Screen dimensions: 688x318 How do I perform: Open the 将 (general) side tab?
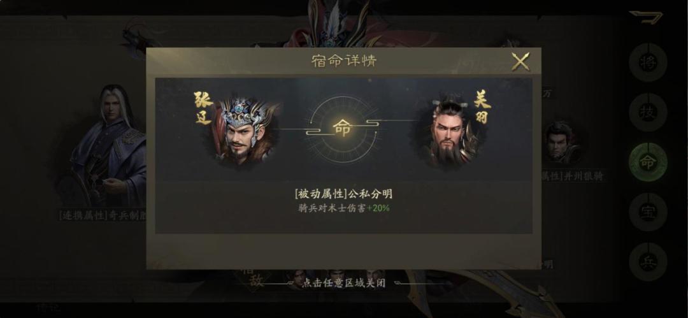coord(648,63)
